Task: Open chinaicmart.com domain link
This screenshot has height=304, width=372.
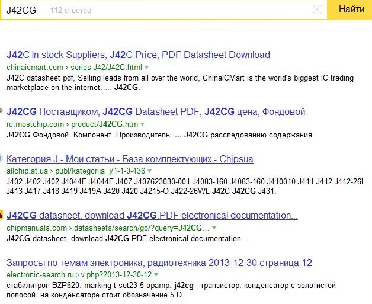Action: click(x=35, y=68)
